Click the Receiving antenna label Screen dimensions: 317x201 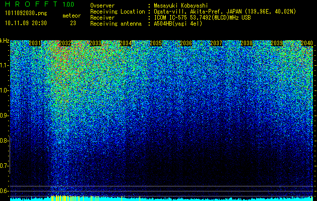pos(116,24)
